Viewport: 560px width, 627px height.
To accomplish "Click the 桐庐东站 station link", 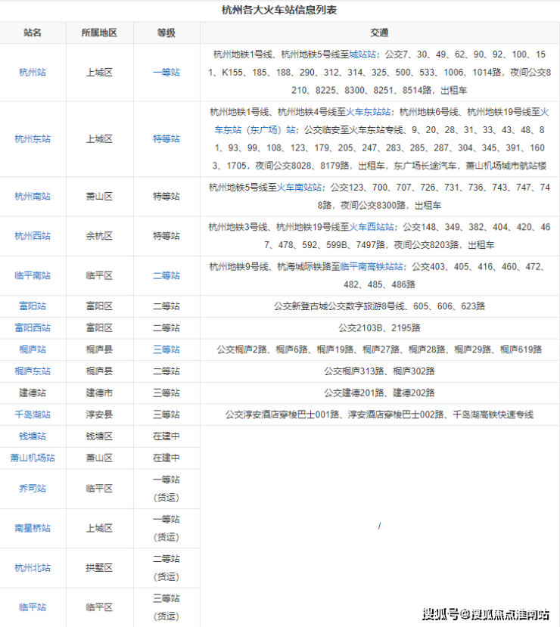I will tap(33, 371).
